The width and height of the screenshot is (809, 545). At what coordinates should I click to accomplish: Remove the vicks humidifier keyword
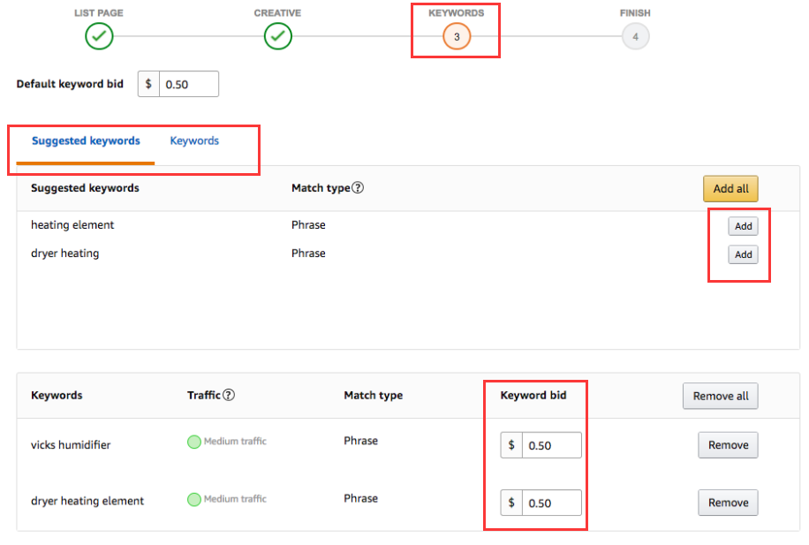[728, 445]
